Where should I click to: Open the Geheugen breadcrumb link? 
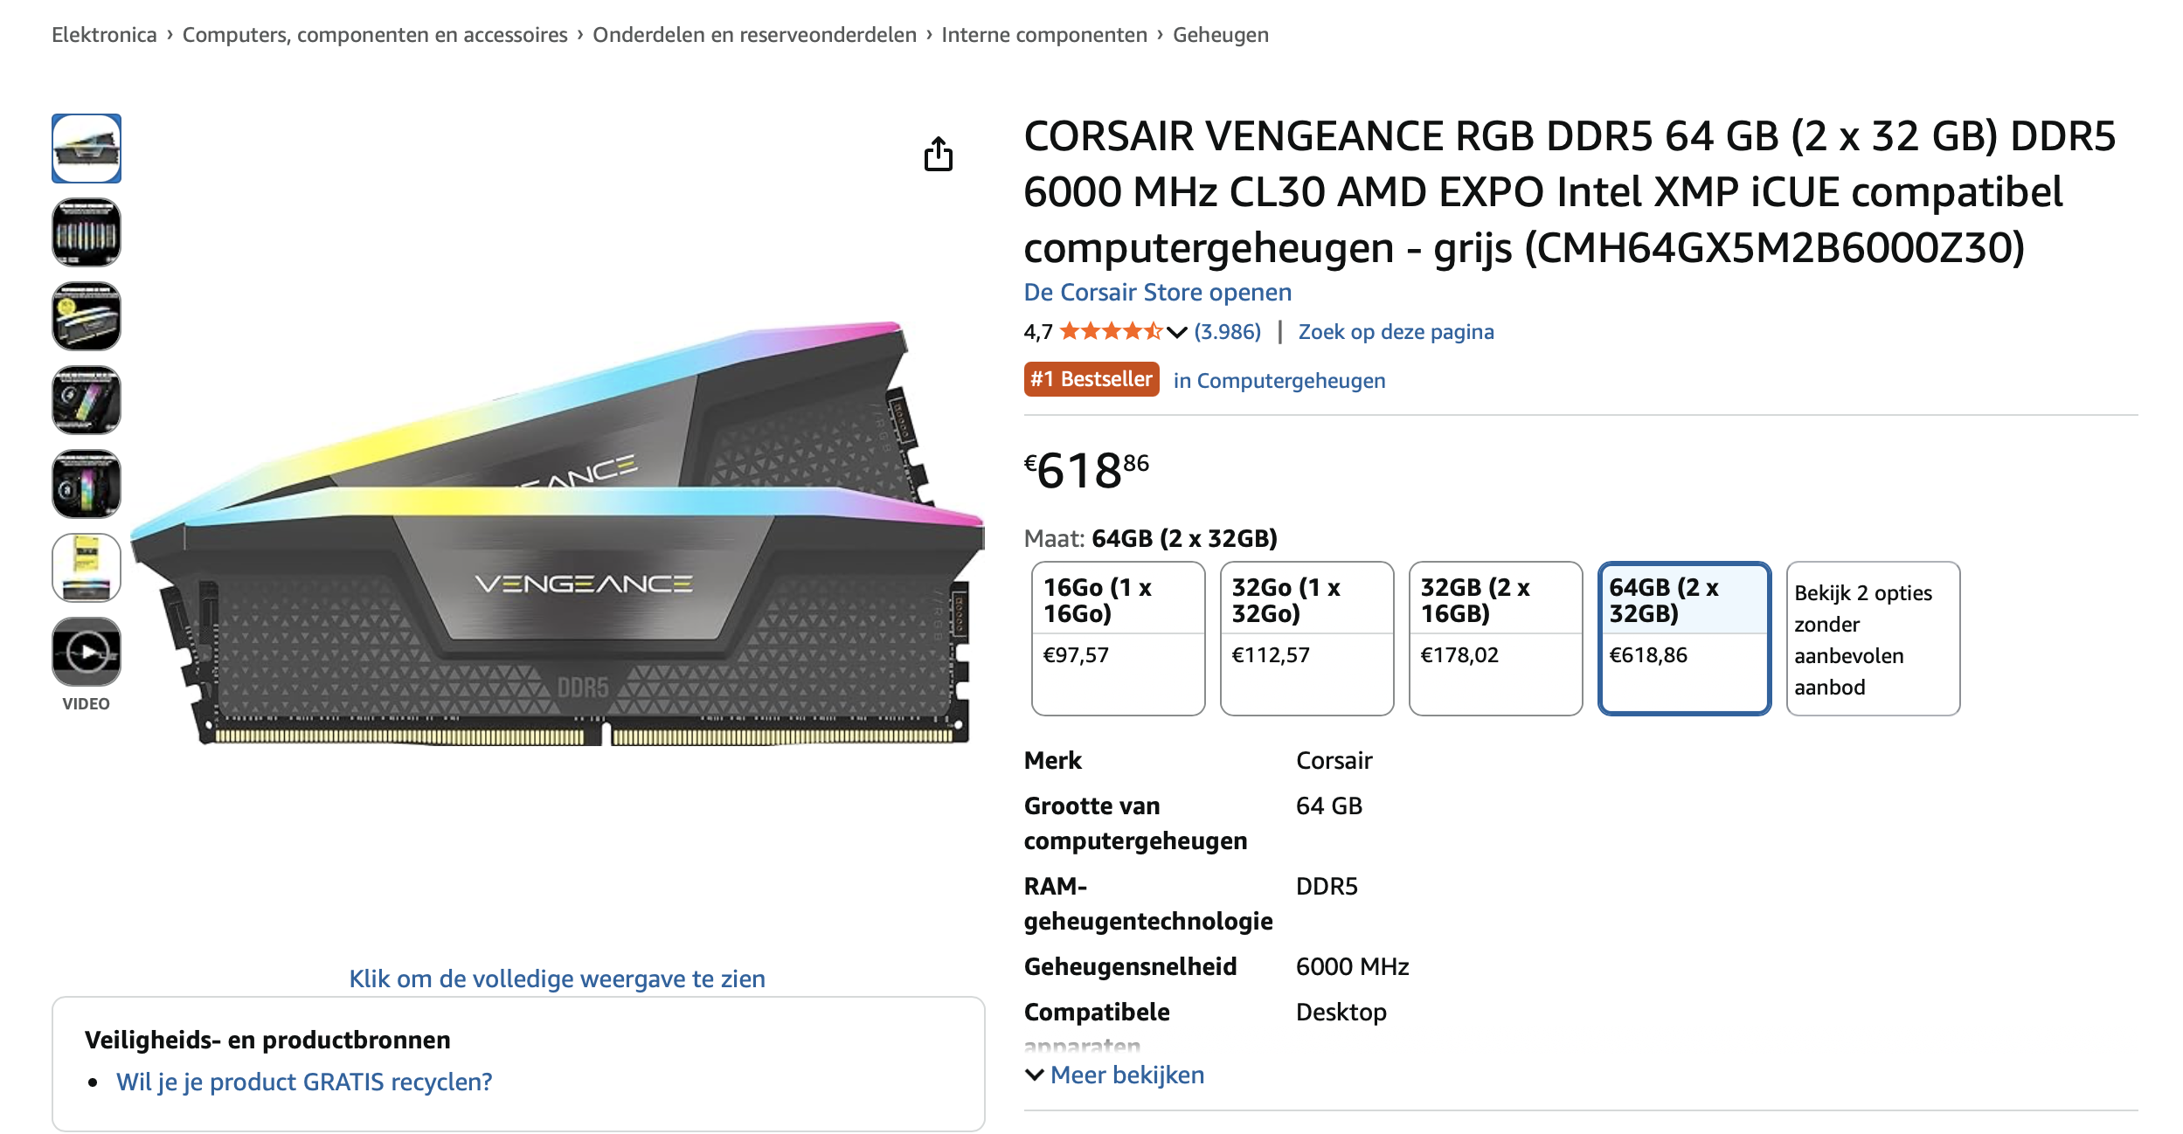(x=1220, y=35)
